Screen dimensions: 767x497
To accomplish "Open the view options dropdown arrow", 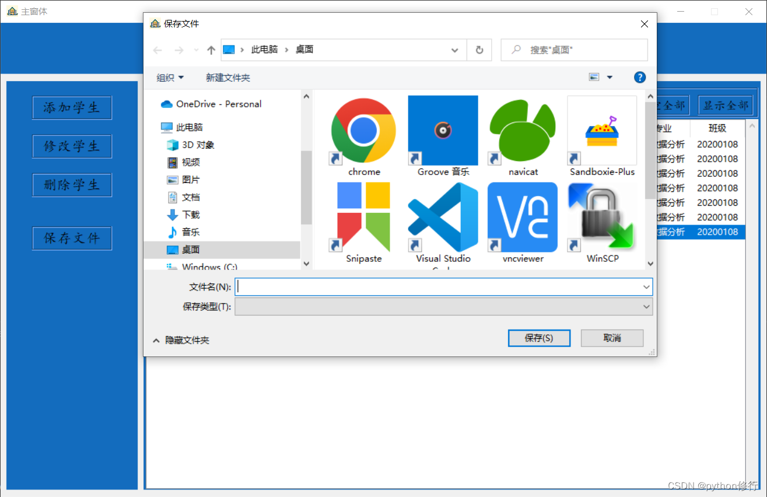I will [x=610, y=77].
